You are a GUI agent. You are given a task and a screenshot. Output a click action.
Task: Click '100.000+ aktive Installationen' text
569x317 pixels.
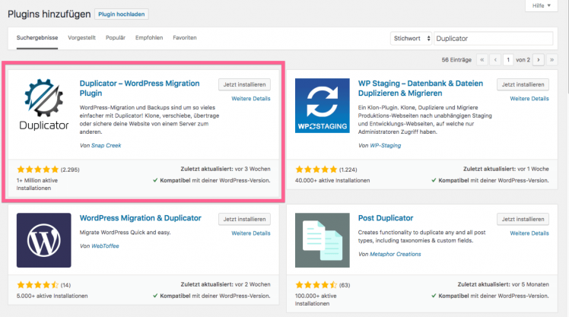(316, 300)
